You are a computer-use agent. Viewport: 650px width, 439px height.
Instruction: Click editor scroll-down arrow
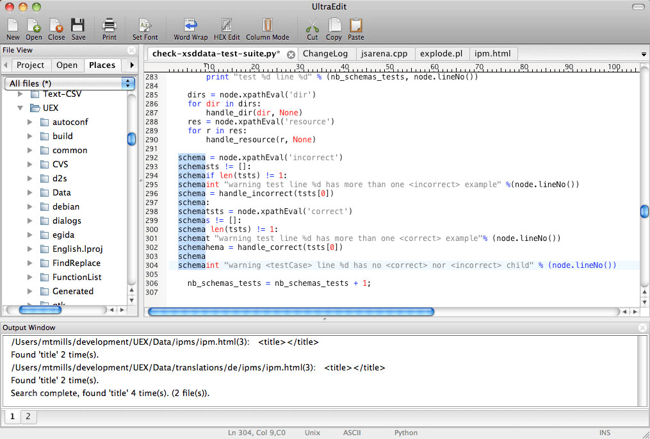point(644,302)
